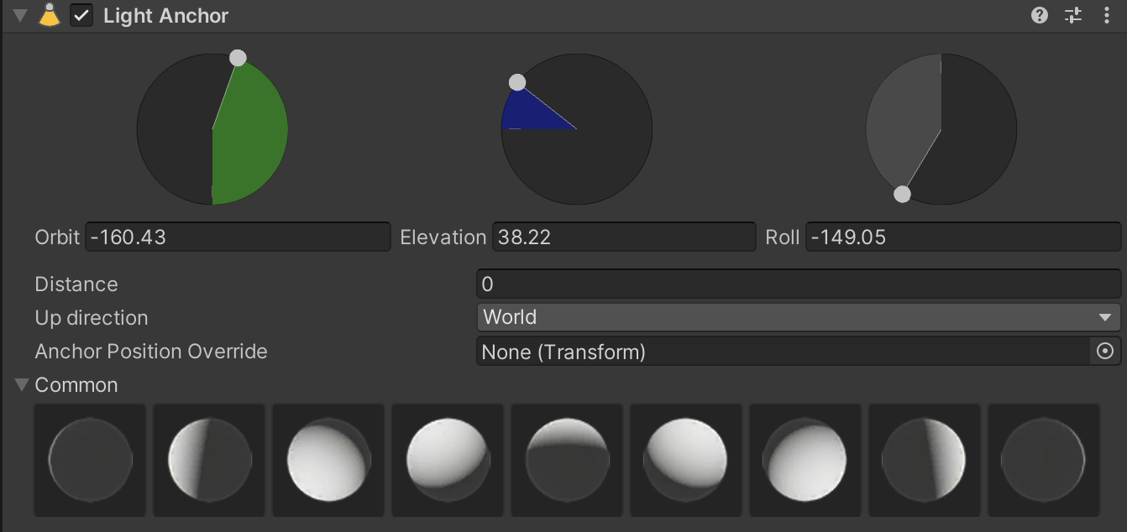Image resolution: width=1127 pixels, height=532 pixels.
Task: Click the Elevation value field
Action: pos(623,237)
